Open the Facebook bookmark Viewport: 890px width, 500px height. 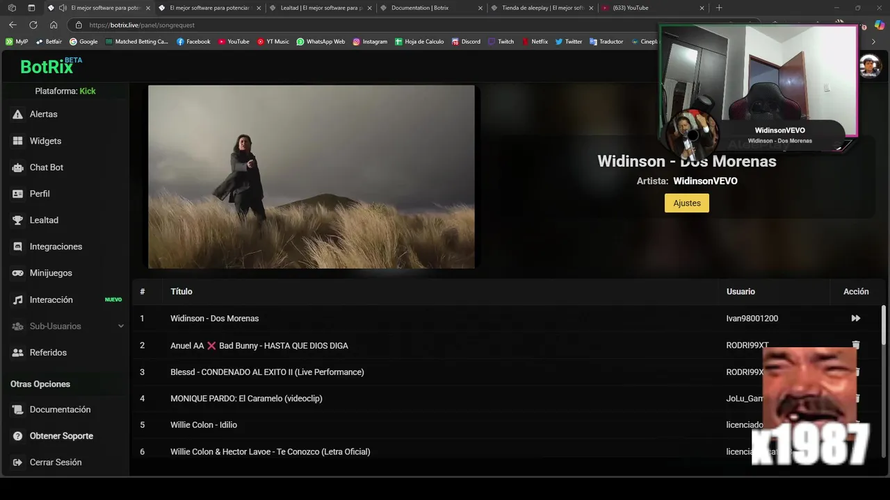click(x=193, y=42)
